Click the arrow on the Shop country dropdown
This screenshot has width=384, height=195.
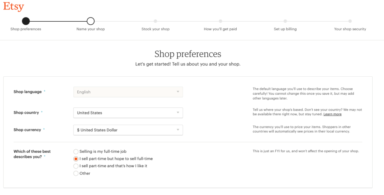(178, 113)
